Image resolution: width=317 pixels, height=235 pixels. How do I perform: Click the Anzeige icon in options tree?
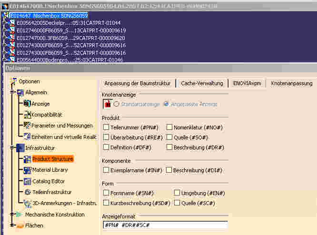27,104
